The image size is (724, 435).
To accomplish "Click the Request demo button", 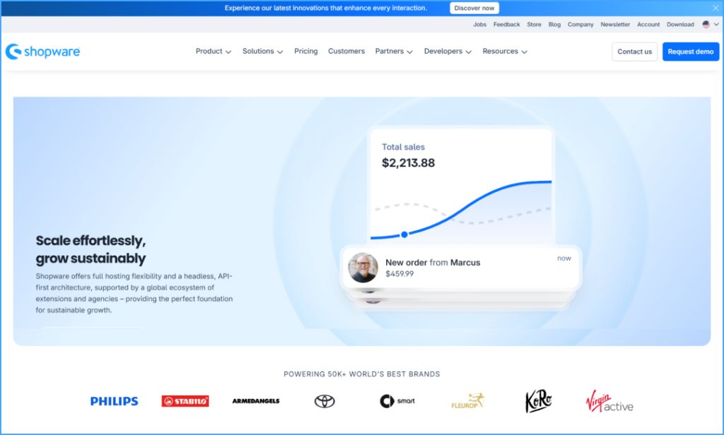I will 690,51.
